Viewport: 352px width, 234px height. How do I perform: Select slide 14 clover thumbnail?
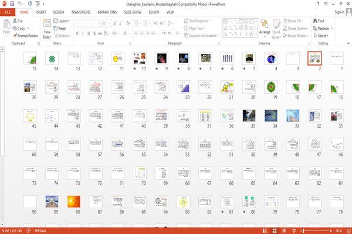[52, 59]
